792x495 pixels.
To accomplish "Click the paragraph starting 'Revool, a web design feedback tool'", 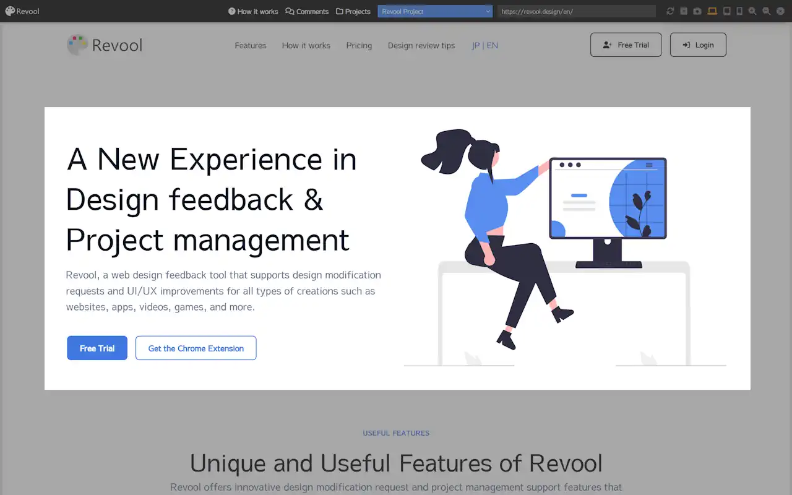I will (x=224, y=291).
